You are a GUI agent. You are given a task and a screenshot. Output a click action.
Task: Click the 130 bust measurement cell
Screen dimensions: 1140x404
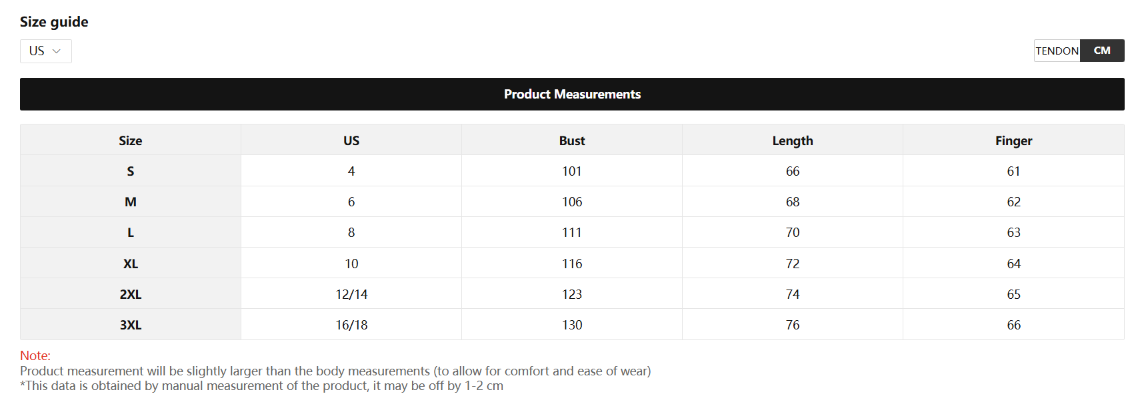[572, 325]
